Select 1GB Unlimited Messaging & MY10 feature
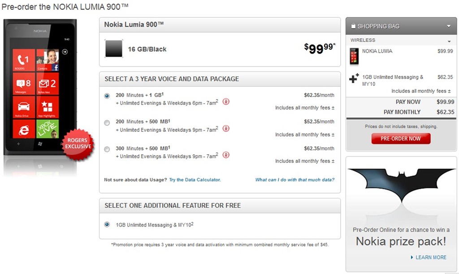This screenshot has height=274, width=459. click(107, 224)
